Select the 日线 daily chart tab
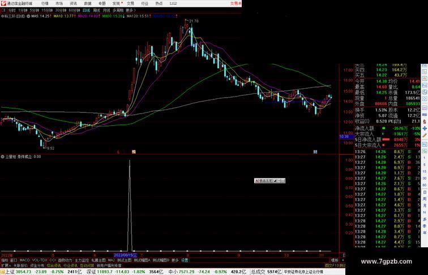Viewport: 428px width, 275px height. (x=86, y=10)
